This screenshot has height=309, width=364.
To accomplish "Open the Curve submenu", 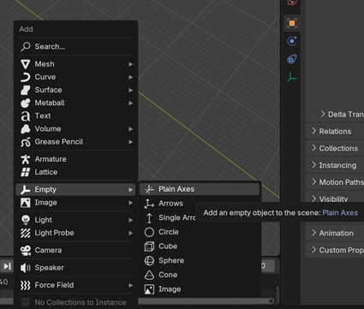I will [75, 77].
